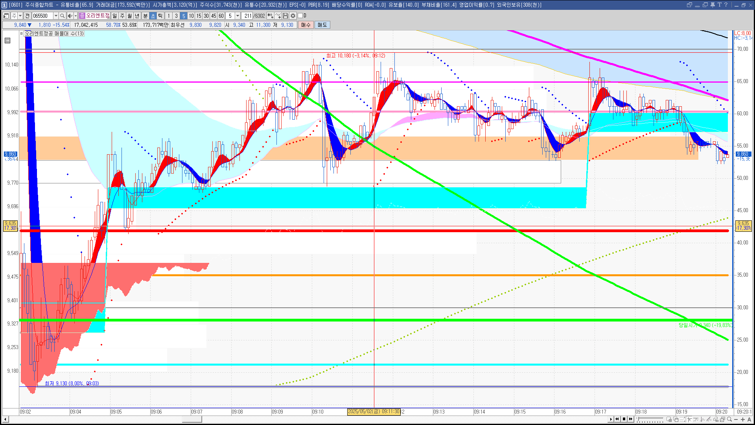Select the 일 (daily) chart tab
The image size is (755, 425).
click(x=114, y=16)
